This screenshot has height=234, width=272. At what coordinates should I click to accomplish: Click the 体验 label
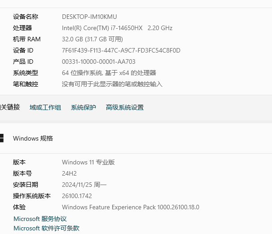[19, 207]
